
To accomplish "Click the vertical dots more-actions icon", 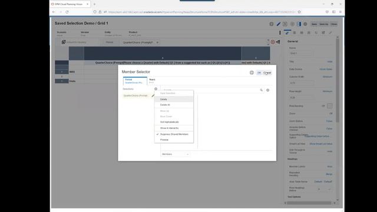I will tap(280, 32).
